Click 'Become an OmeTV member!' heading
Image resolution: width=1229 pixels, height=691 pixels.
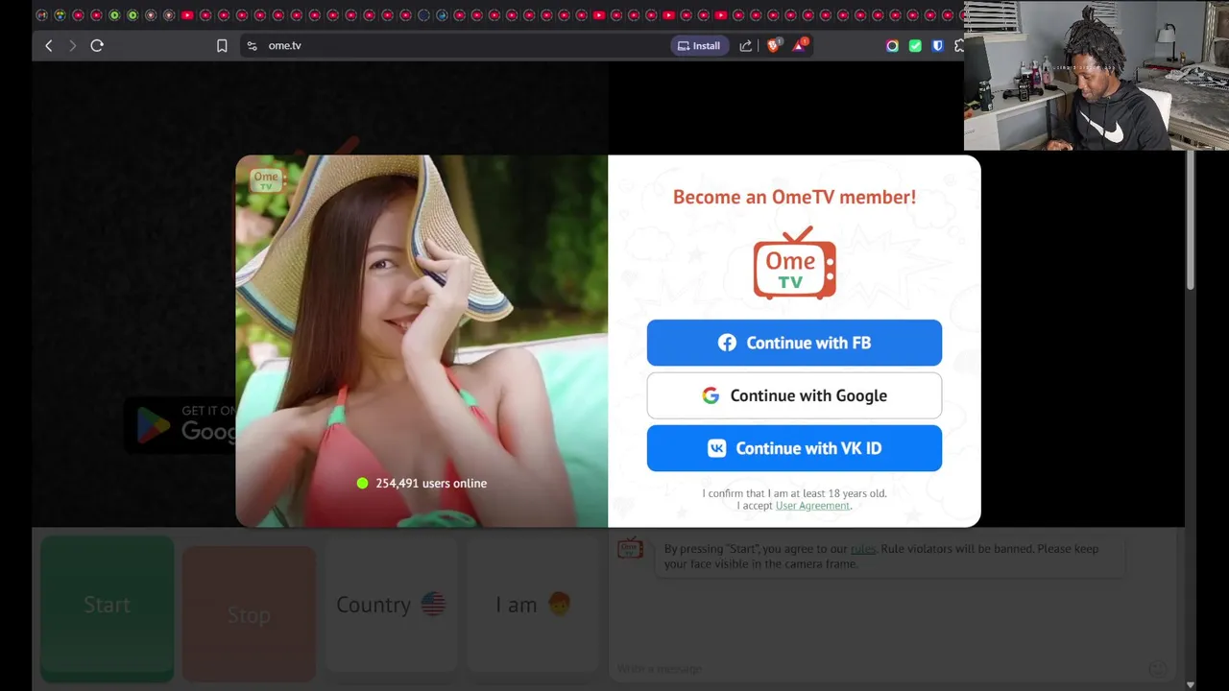(794, 197)
